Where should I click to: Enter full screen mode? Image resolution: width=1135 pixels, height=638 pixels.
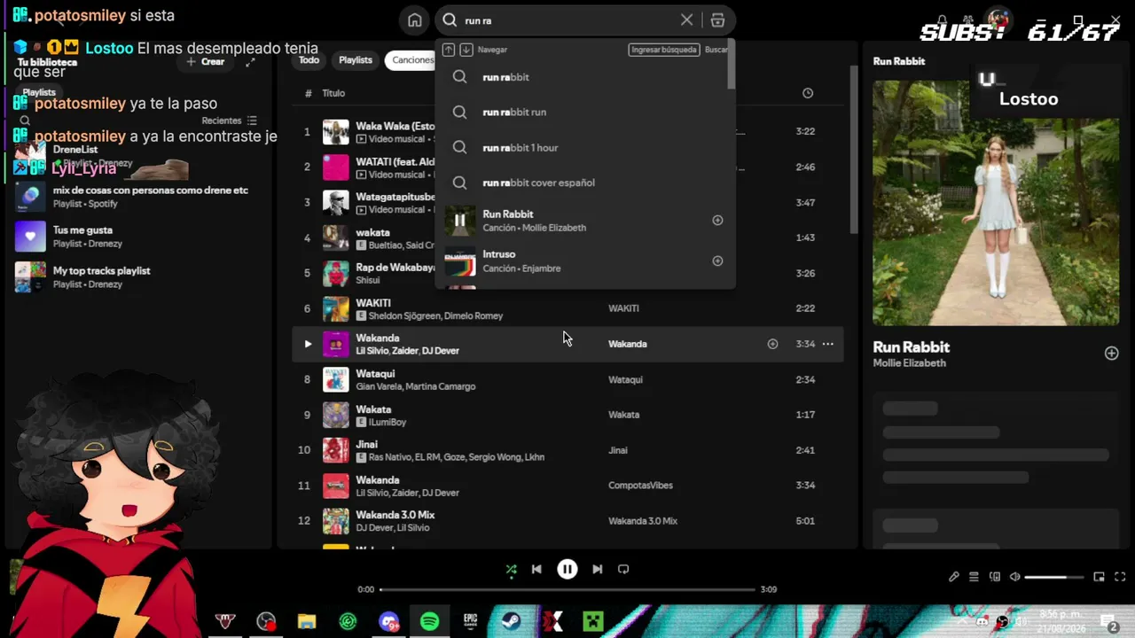pos(1120,577)
